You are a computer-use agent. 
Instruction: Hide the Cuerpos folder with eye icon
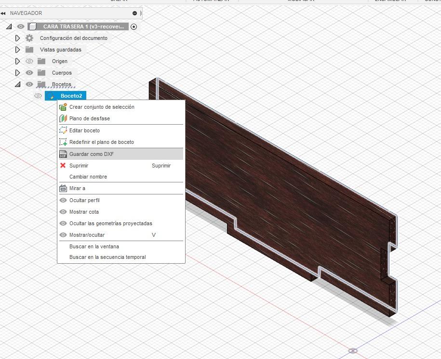pyautogui.click(x=29, y=73)
